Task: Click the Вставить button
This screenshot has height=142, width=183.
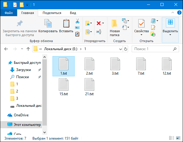Action: pos(66,26)
